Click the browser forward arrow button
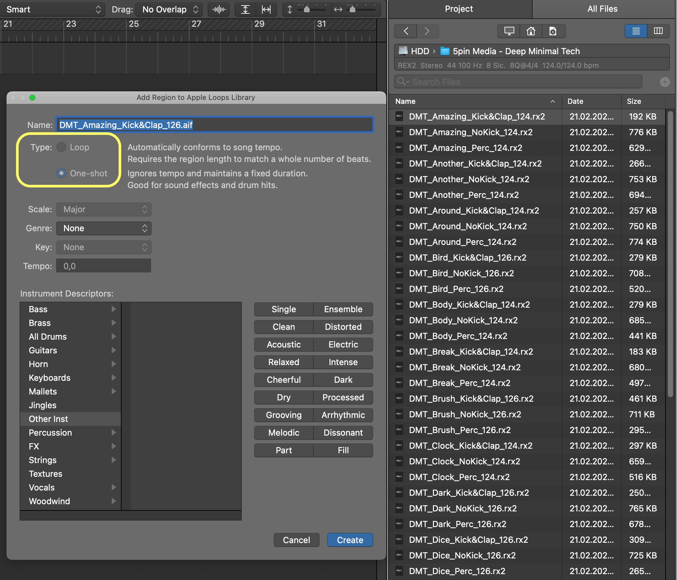Image resolution: width=677 pixels, height=580 pixels. pyautogui.click(x=427, y=31)
